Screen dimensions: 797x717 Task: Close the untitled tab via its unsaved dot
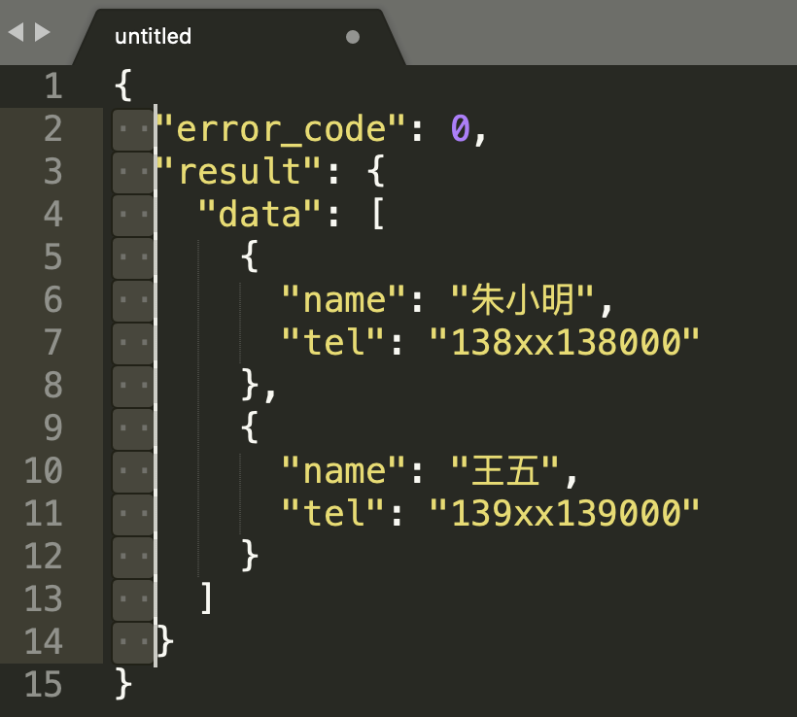coord(353,37)
